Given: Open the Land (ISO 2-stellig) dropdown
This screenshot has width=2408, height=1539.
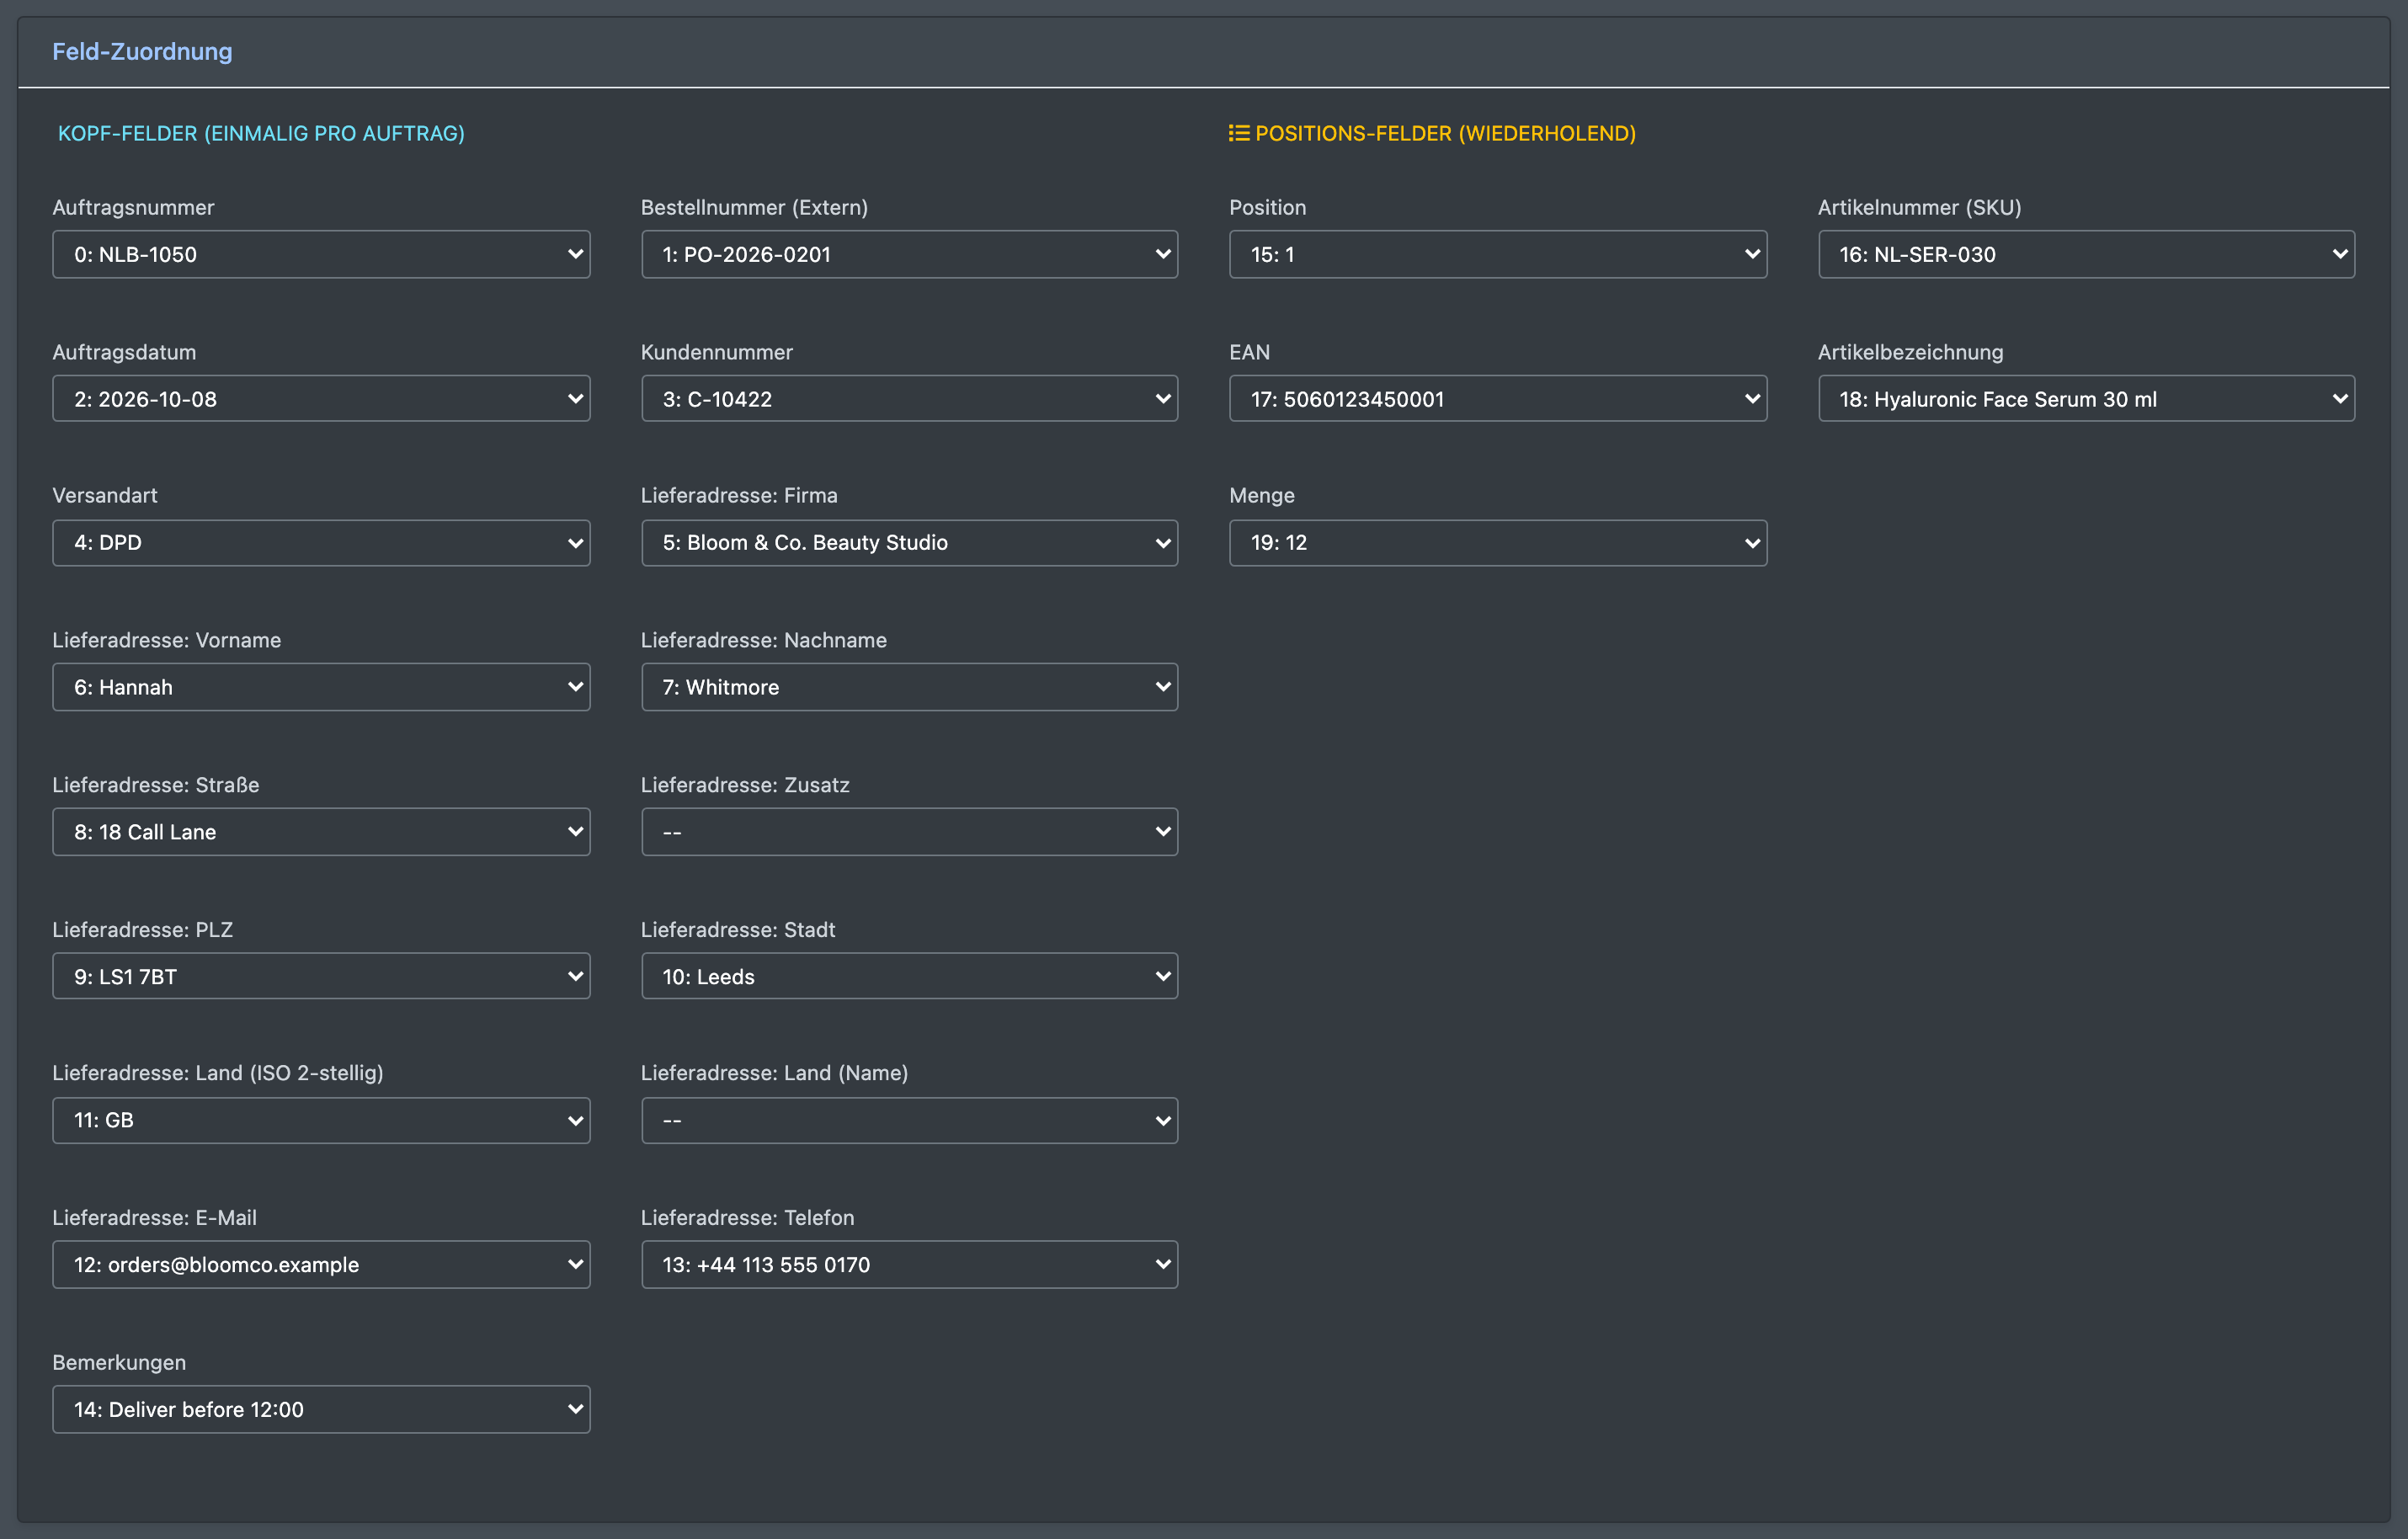Looking at the screenshot, I should 321,1120.
